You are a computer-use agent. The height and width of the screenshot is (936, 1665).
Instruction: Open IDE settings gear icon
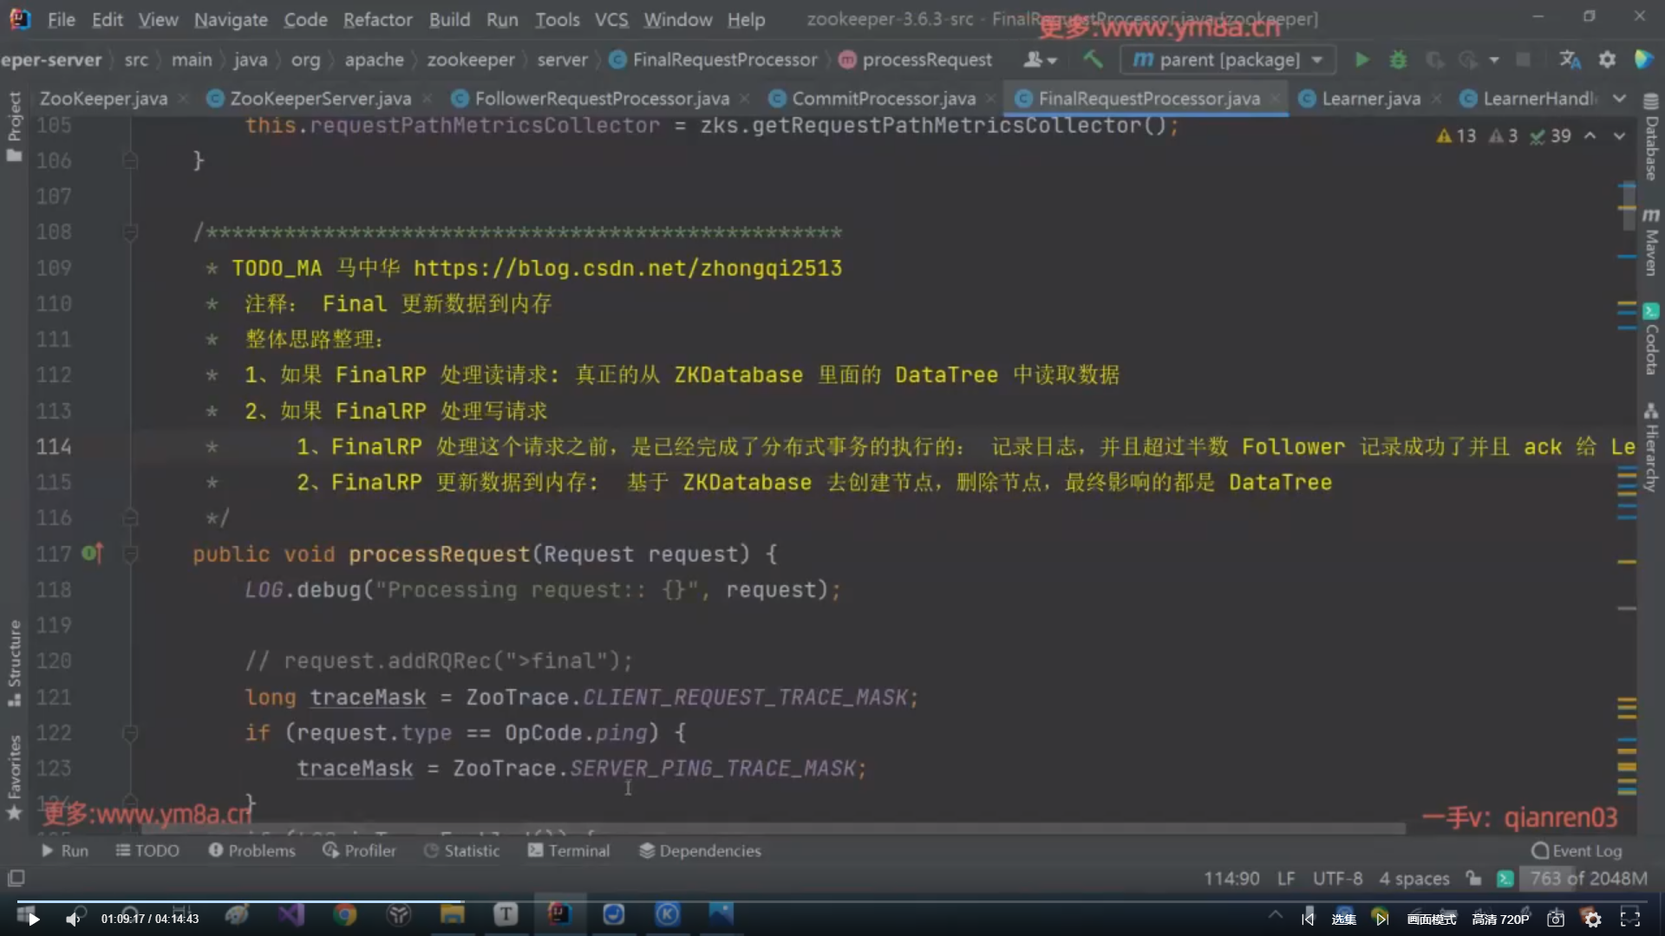pyautogui.click(x=1607, y=60)
